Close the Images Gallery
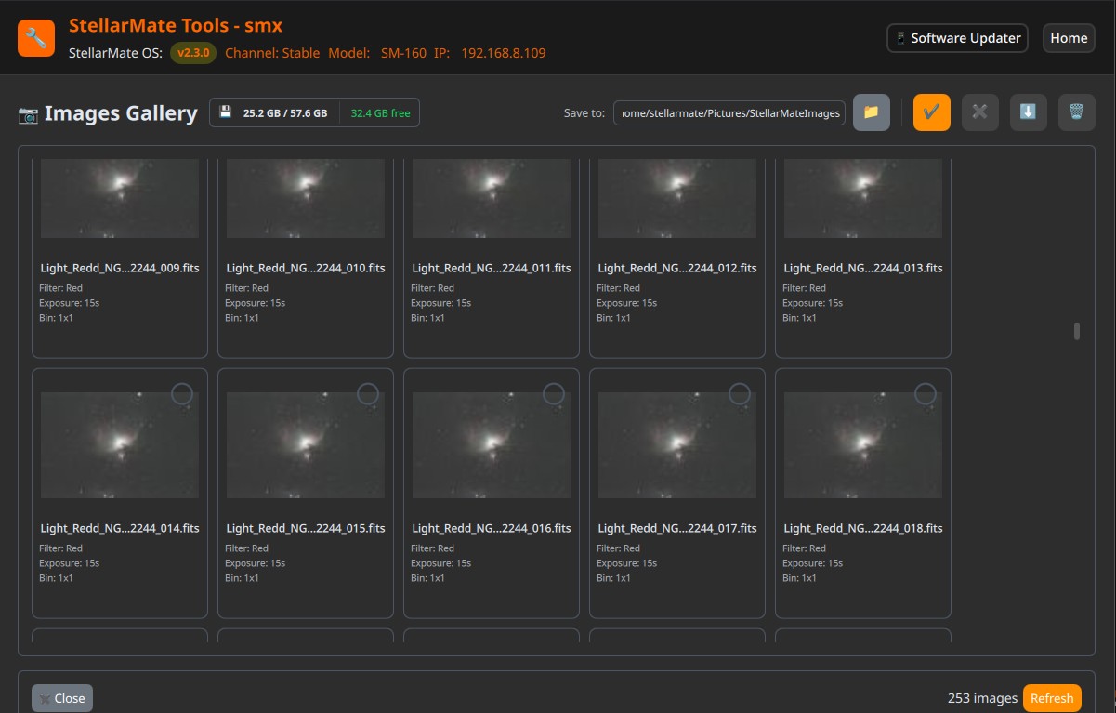Image resolution: width=1116 pixels, height=713 pixels. pos(62,698)
